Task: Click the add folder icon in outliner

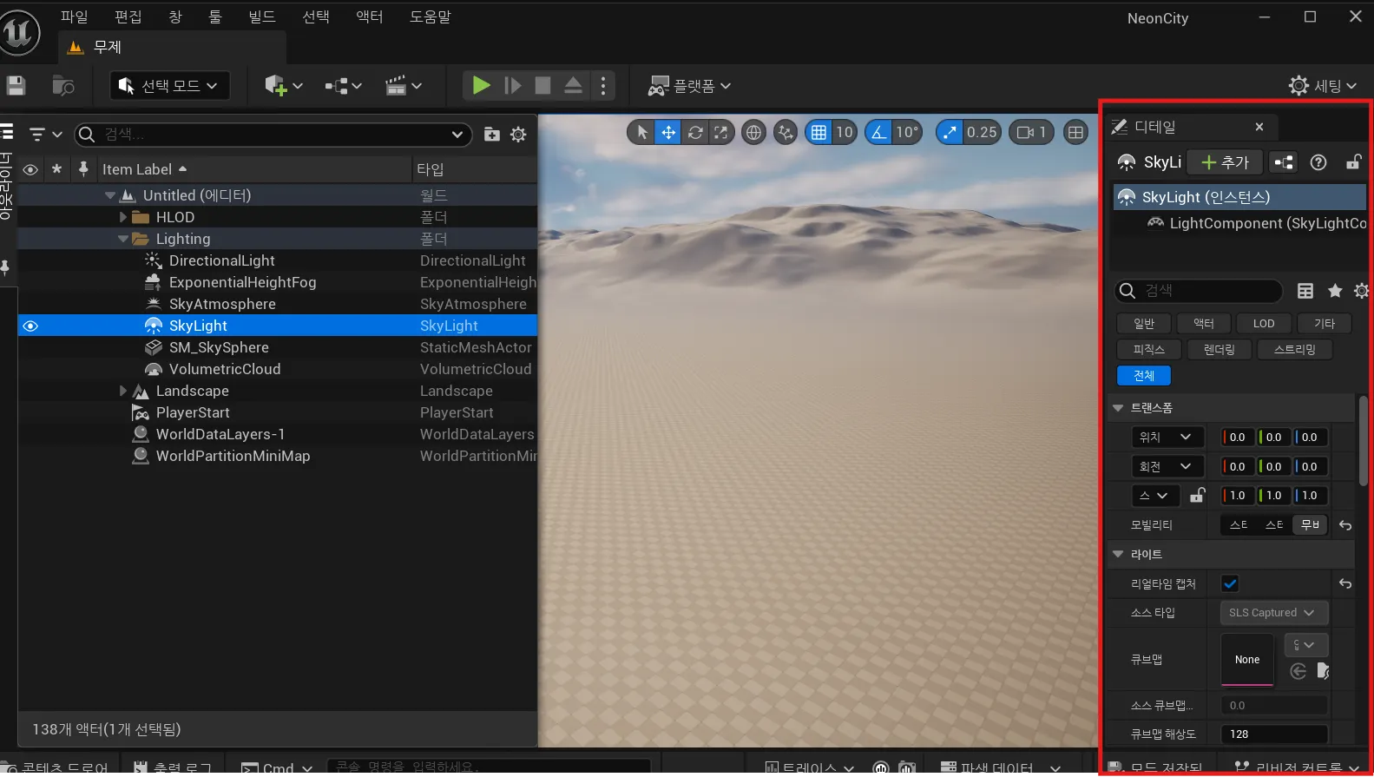Action: point(491,135)
